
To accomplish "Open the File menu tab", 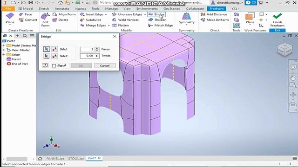I will point(8,9).
